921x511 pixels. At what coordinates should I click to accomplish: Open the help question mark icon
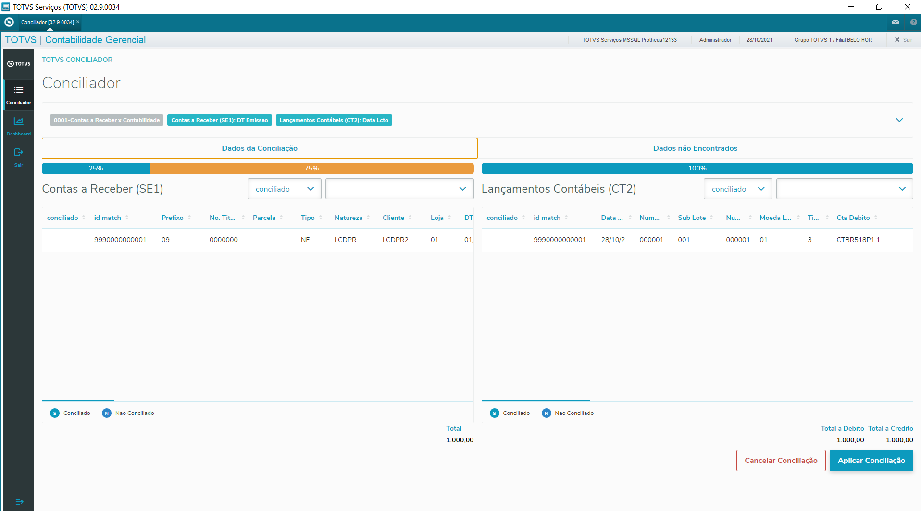[x=913, y=22]
